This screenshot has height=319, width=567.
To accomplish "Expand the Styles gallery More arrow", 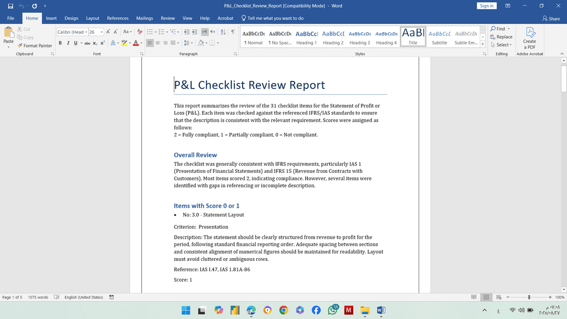I will coord(482,44).
